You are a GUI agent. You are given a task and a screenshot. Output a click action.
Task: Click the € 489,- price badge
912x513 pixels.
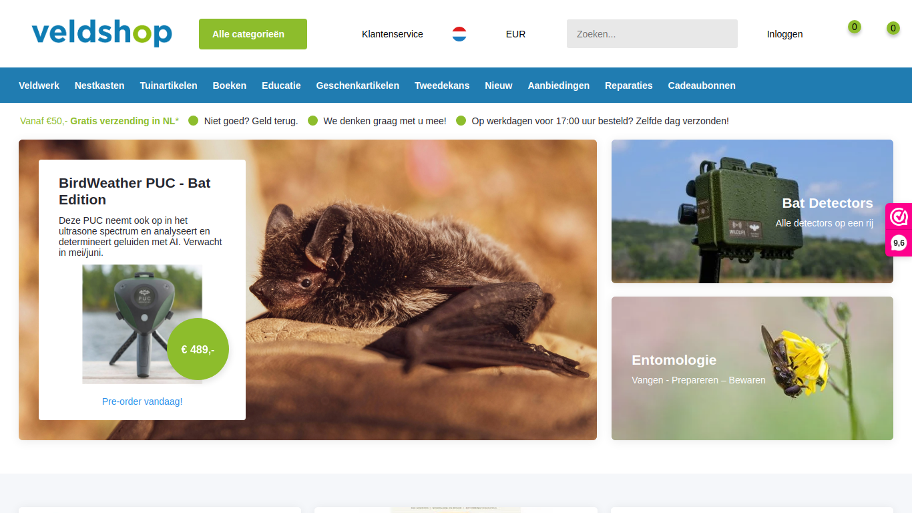click(198, 349)
